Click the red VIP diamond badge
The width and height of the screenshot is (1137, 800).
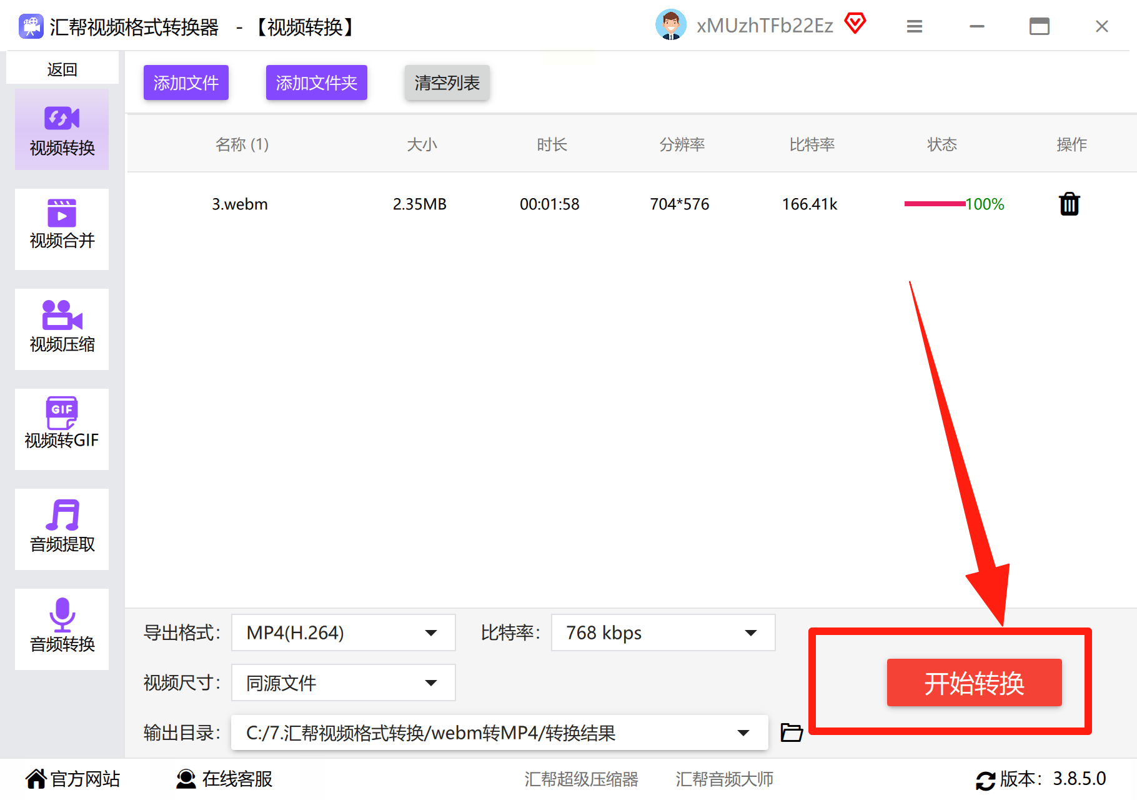[855, 24]
